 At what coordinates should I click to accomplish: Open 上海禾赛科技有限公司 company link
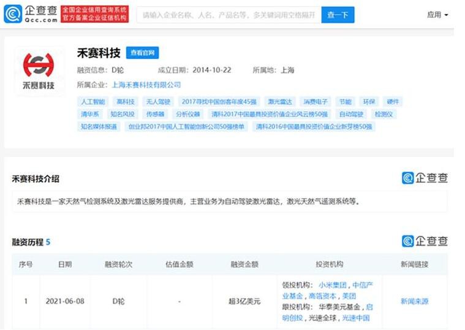(x=146, y=85)
